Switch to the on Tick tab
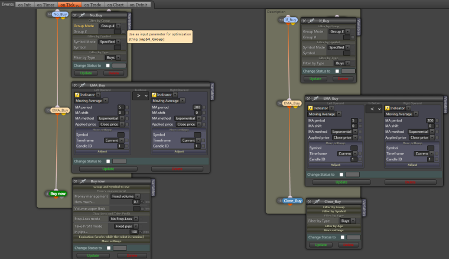The image size is (449, 259). 70,5
